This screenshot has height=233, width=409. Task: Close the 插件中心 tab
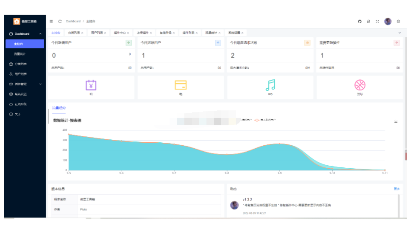[128, 33]
